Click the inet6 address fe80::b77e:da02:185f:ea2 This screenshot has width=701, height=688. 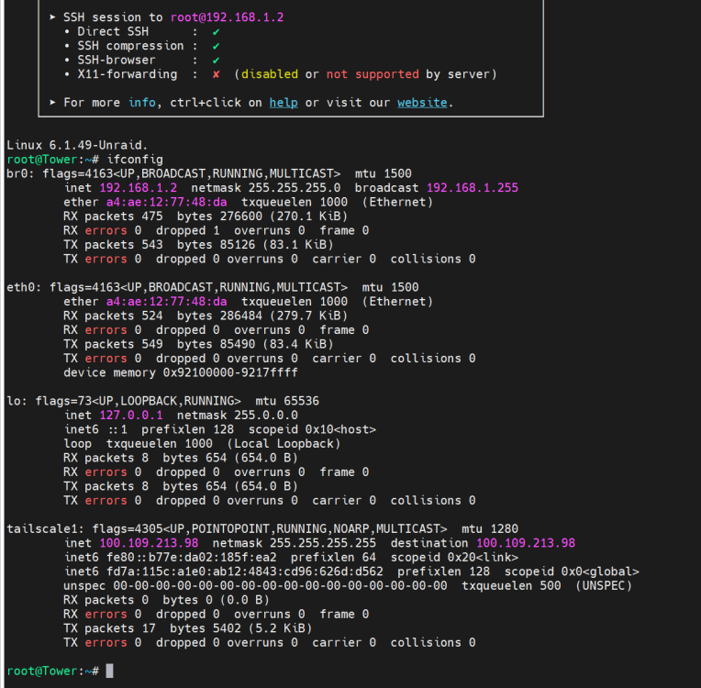(192, 558)
